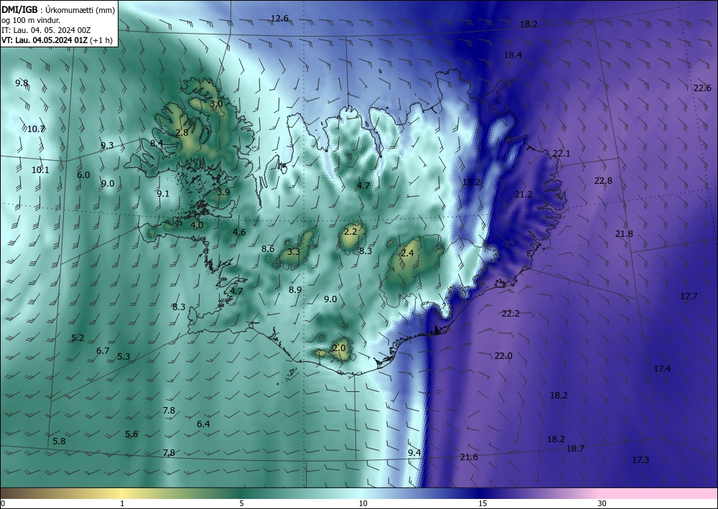The width and height of the screenshot is (718, 509).
Task: Click the 22.0 value on the map
Action: 503,356
